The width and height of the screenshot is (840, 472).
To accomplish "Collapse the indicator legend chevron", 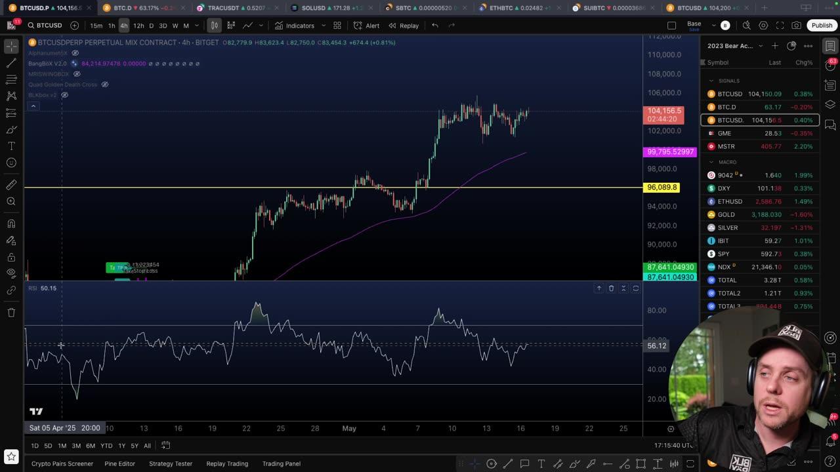I will 33,106.
